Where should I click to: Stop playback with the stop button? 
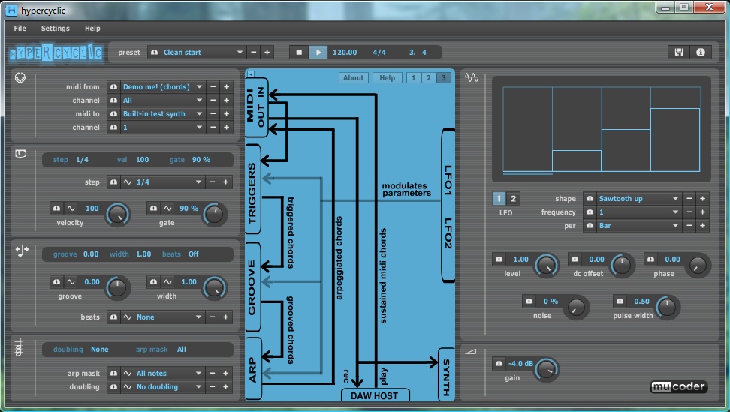click(x=299, y=52)
